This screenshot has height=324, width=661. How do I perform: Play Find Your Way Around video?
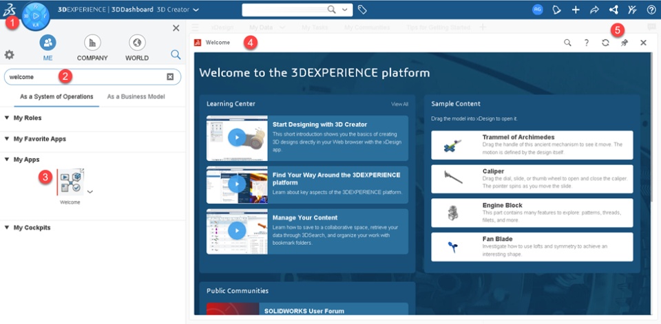(x=237, y=184)
